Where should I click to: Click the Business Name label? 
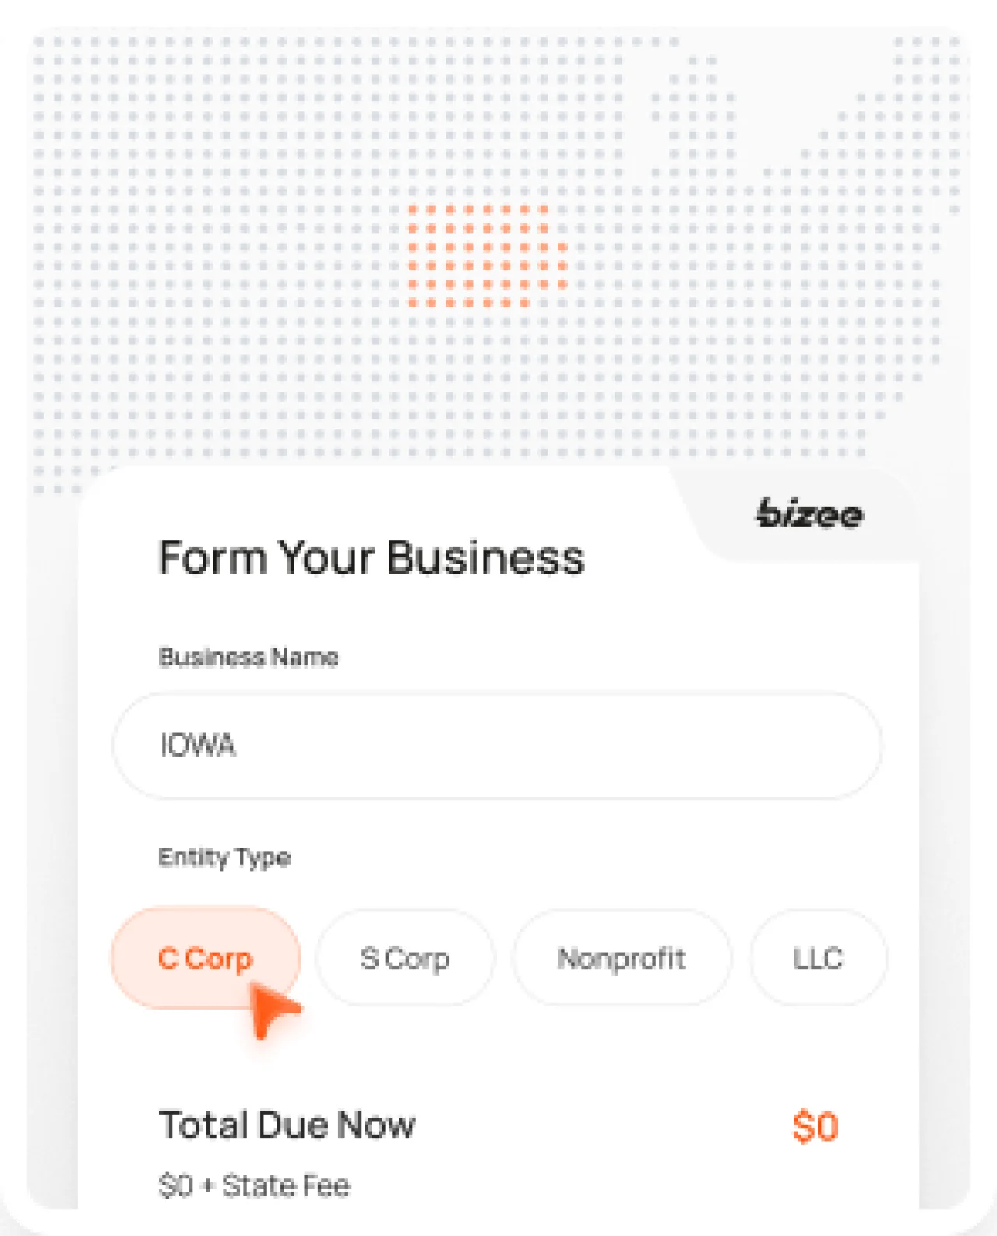[248, 658]
